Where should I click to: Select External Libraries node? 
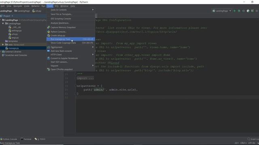click(12, 52)
